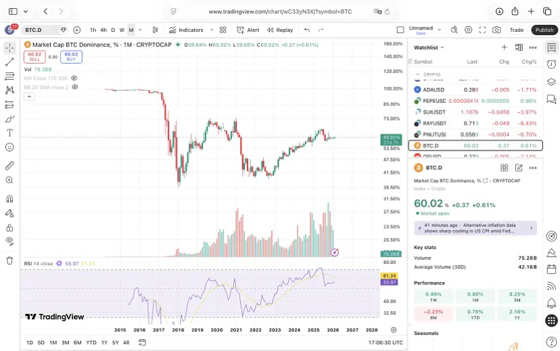560x351 pixels.
Task: Open the help center question mark
Action: 551,342
